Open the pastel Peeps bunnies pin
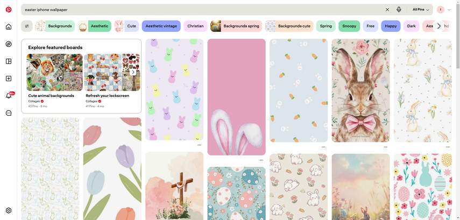 pos(174,89)
